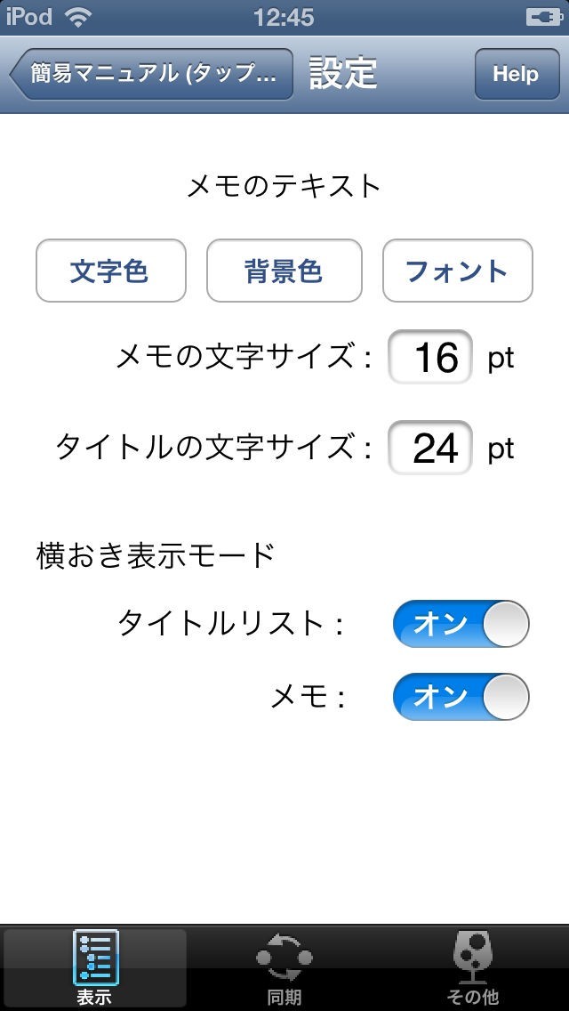
Task: Switch to the 同期 tab label
Action: [x=284, y=998]
